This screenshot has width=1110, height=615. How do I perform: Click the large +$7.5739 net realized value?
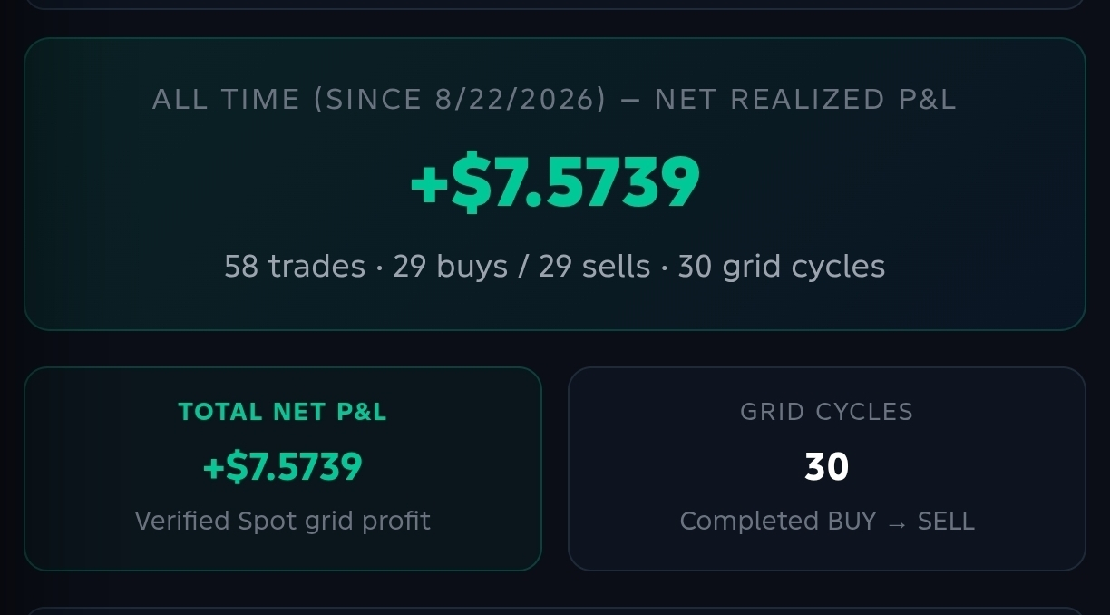[x=555, y=182]
